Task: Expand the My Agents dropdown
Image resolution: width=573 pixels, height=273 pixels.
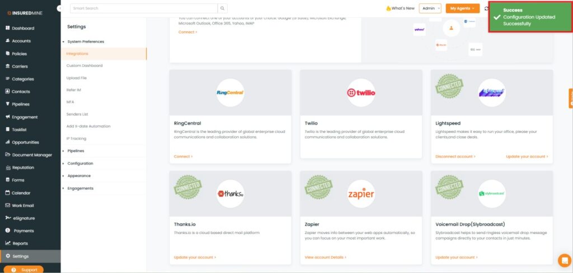Action: 462,8
